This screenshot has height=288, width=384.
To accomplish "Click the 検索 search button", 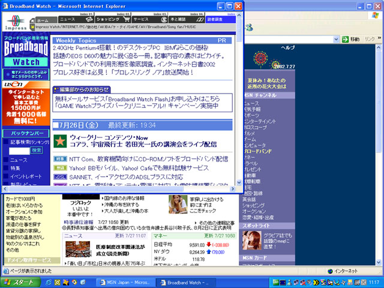I will click(x=37, y=151).
